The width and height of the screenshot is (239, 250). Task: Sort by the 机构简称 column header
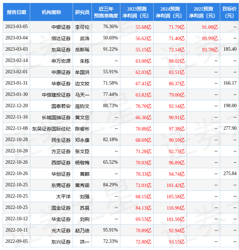click(51, 12)
